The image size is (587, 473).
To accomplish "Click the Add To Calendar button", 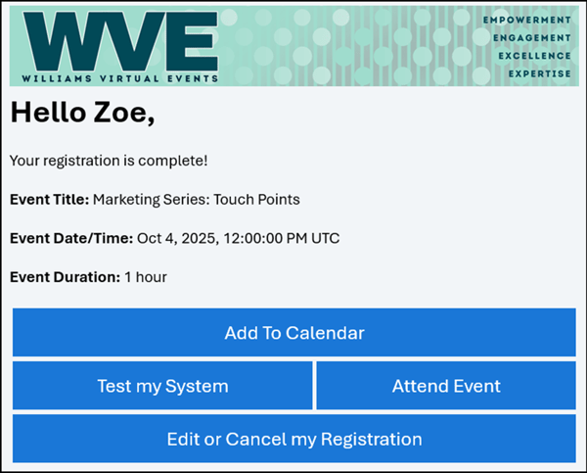I will (293, 333).
